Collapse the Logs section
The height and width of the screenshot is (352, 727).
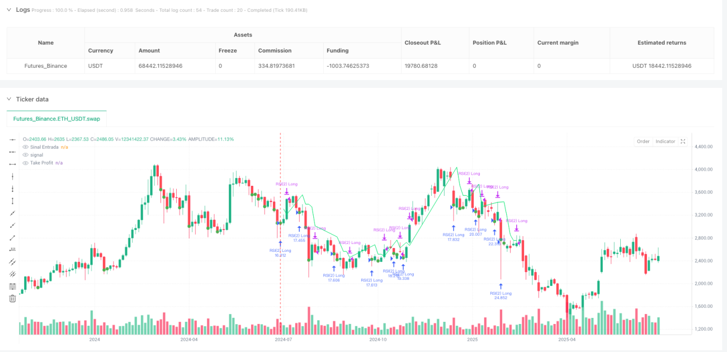coord(9,10)
